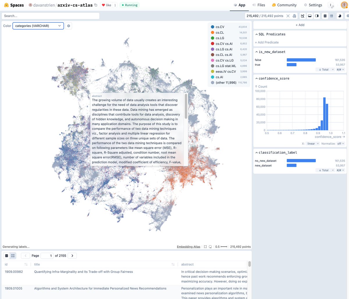Toggle the bottom table panel

pyautogui.click(x=310, y=16)
